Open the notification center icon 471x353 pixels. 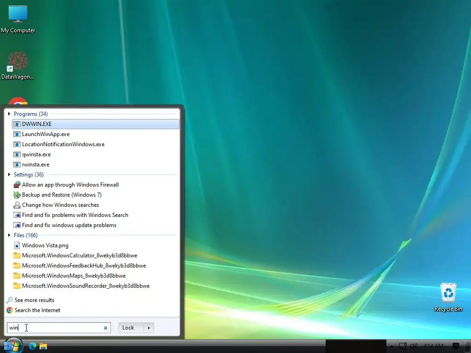(x=456, y=346)
